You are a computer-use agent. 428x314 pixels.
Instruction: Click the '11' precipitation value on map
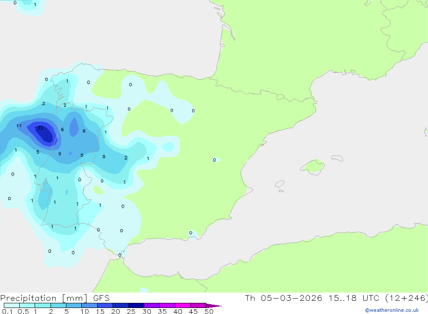[x=19, y=126]
